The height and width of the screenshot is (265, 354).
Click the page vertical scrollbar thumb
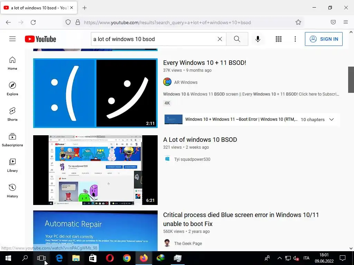[351, 80]
